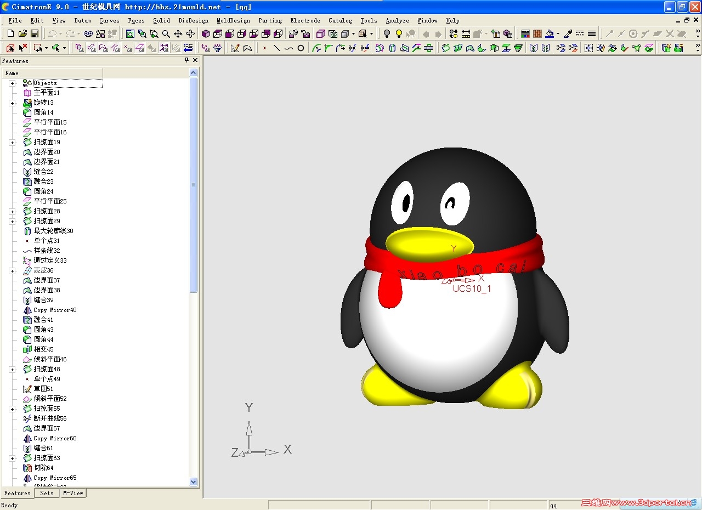The height and width of the screenshot is (510, 702).
Task: Select the Point creation tool
Action: pos(264,48)
